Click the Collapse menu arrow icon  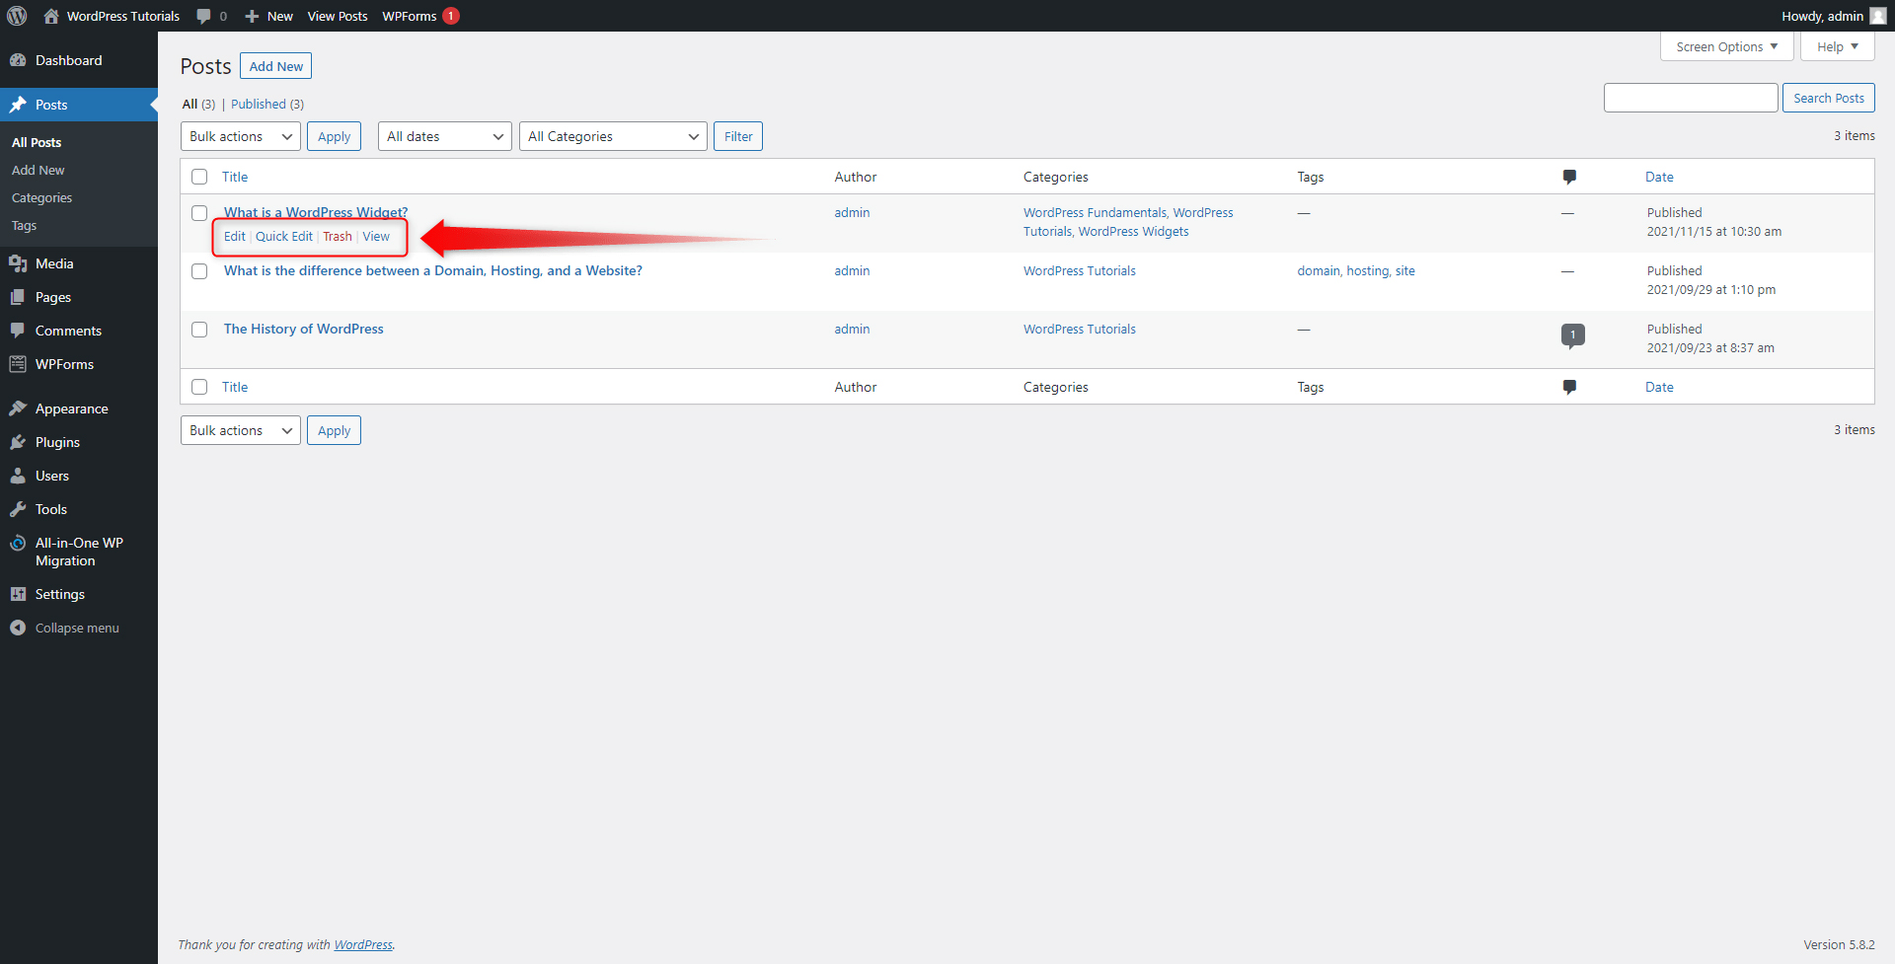pyautogui.click(x=18, y=628)
